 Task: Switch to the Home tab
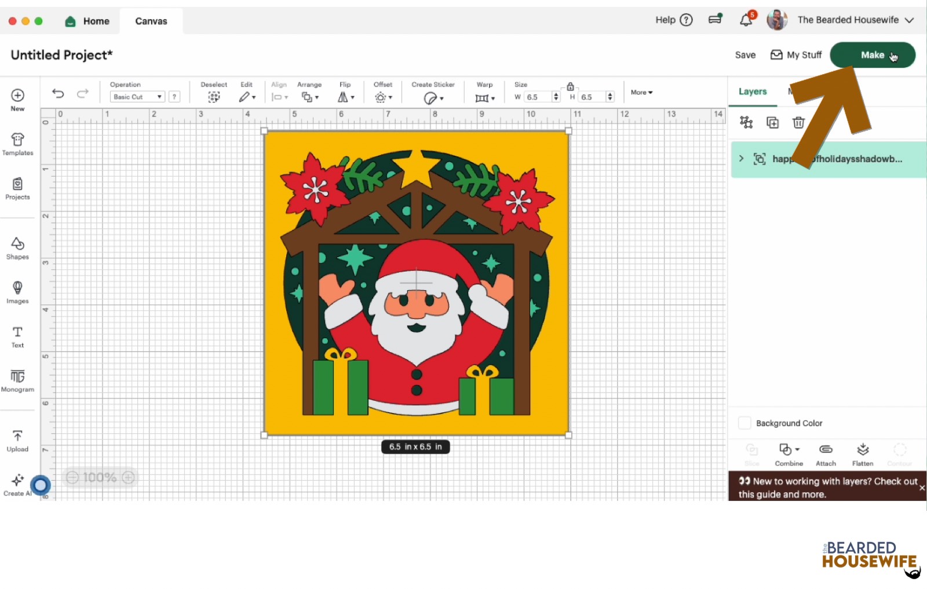click(88, 21)
